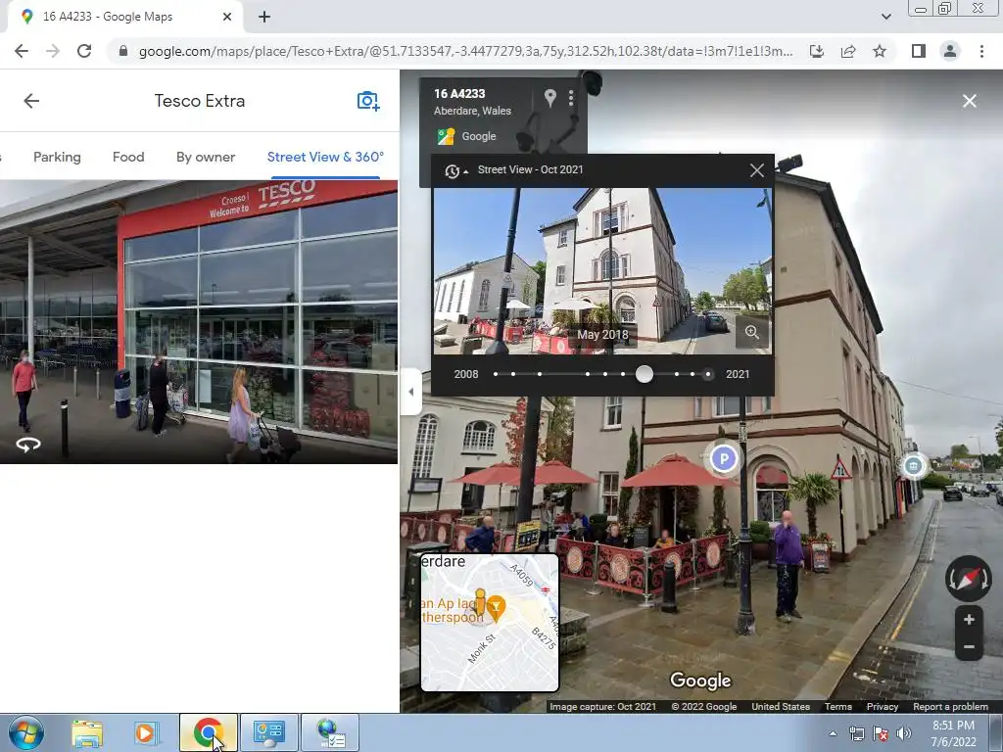Click browser back arrow
Image resolution: width=1003 pixels, height=752 pixels.
coord(22,51)
